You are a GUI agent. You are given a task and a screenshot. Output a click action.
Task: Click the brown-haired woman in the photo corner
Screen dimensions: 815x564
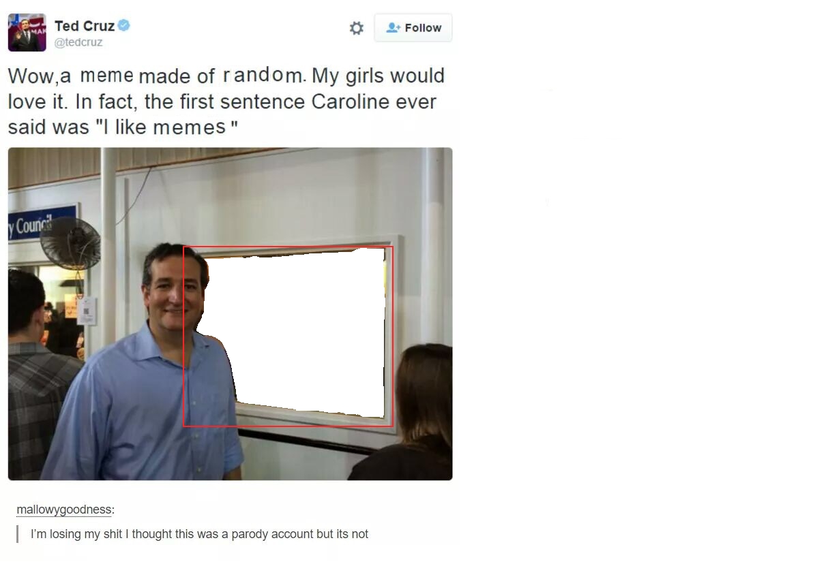pos(411,410)
